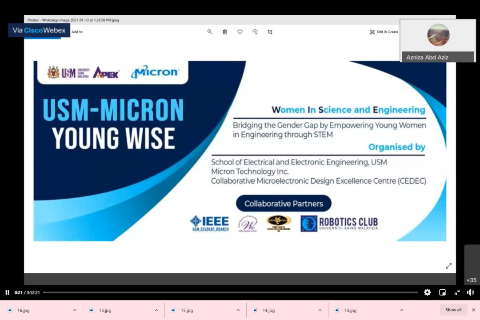The height and width of the screenshot is (320, 480).
Task: Click the IEEE USM Student Branch logo
Action: [210, 224]
